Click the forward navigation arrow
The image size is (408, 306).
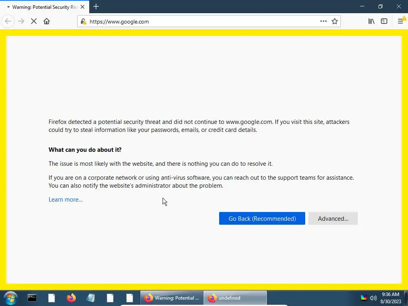21,22
